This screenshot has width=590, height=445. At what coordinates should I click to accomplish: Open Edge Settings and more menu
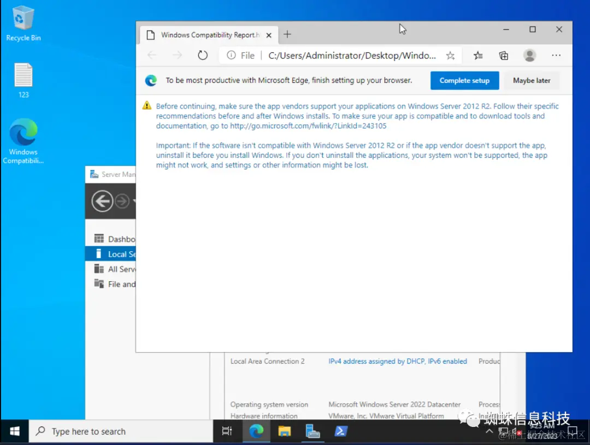pyautogui.click(x=556, y=55)
